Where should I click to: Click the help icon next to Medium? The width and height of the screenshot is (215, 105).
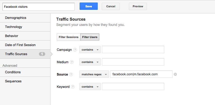(x=72, y=62)
